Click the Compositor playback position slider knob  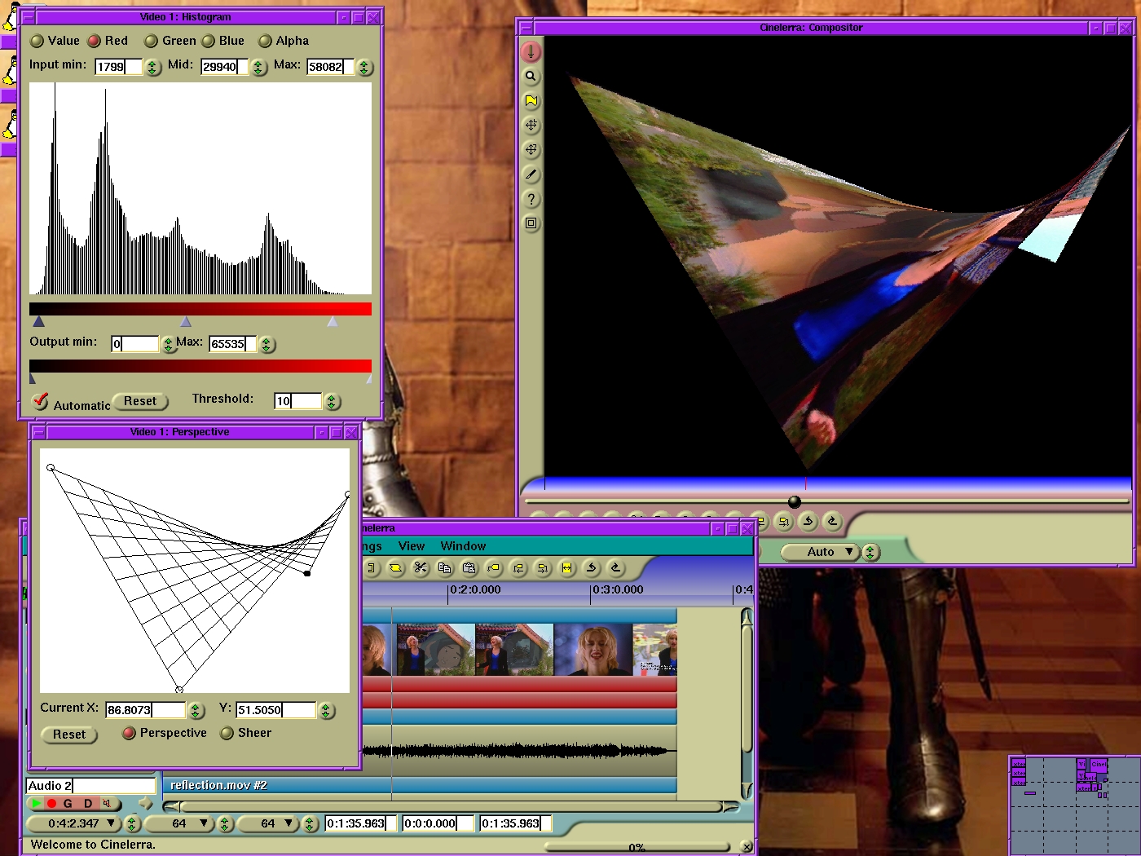[795, 501]
